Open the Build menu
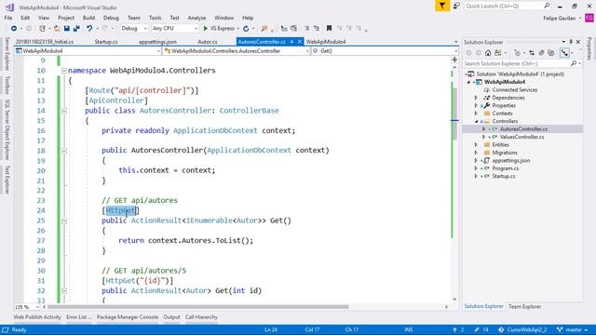Image resolution: width=596 pixels, height=335 pixels. (88, 18)
